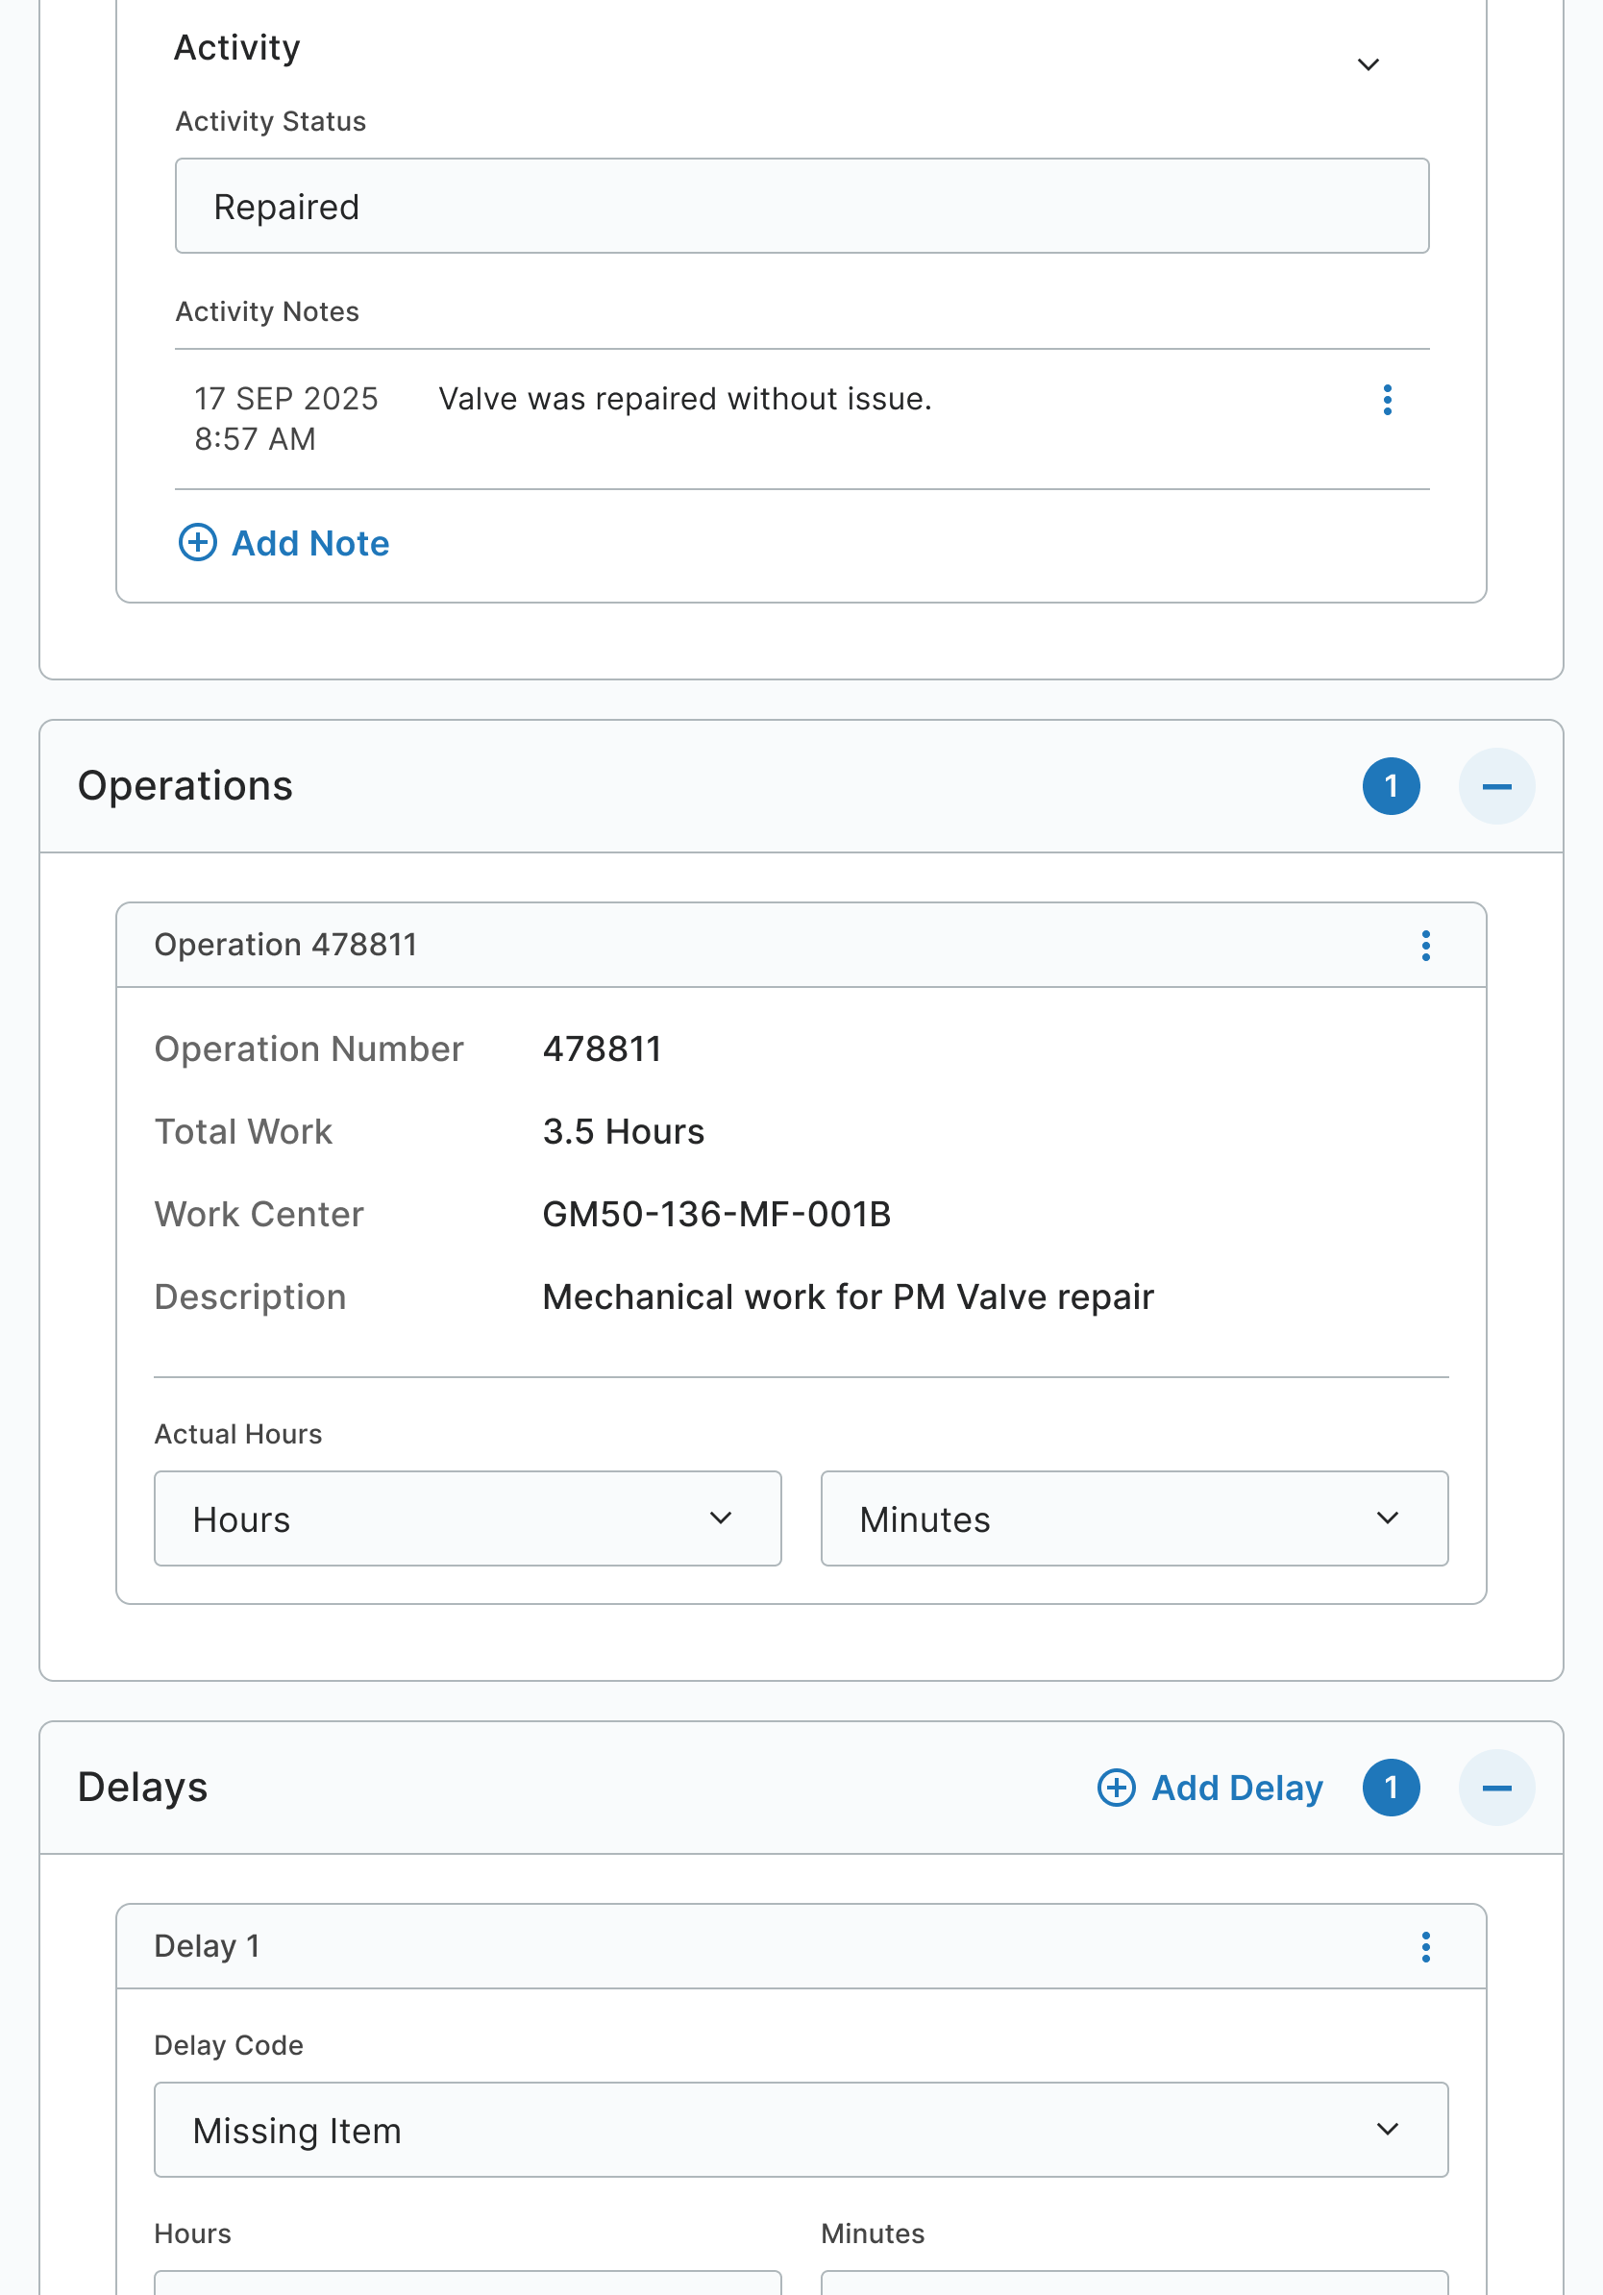The height and width of the screenshot is (2295, 1603).
Task: Click the Operations section title
Action: (185, 787)
